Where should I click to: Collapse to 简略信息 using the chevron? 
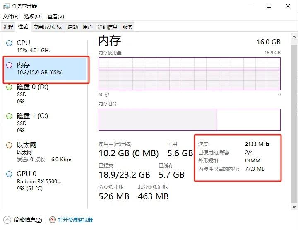(x=7, y=220)
